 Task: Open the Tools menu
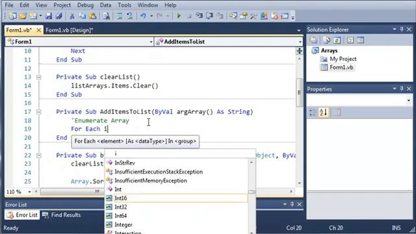click(124, 5)
